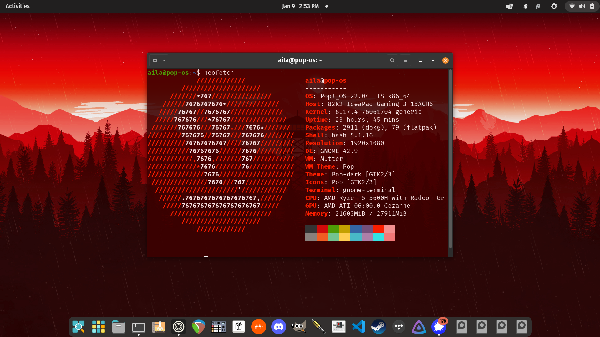Click the 'GPU: AMD ATI 06:00.0 Cezanne' line
Screen dimensions: 600x337
358,206
